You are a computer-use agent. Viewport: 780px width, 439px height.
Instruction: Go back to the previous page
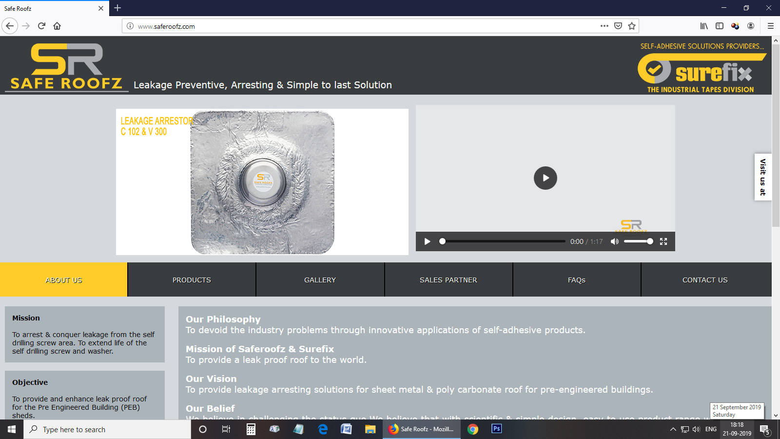point(10,26)
